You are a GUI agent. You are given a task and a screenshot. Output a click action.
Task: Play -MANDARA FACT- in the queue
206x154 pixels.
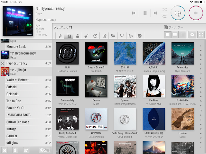click(29, 115)
